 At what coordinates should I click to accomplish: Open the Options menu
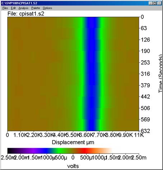47,8
